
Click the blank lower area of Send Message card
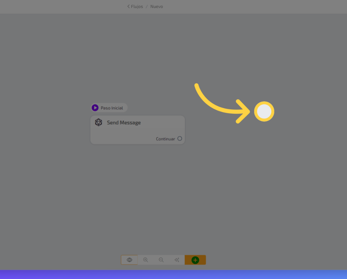[122, 137]
